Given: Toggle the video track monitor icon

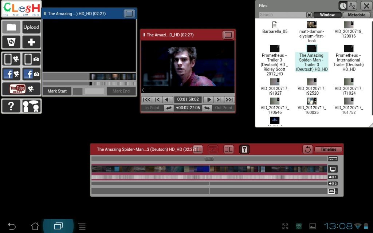Looking at the screenshot, I should coord(332,169).
